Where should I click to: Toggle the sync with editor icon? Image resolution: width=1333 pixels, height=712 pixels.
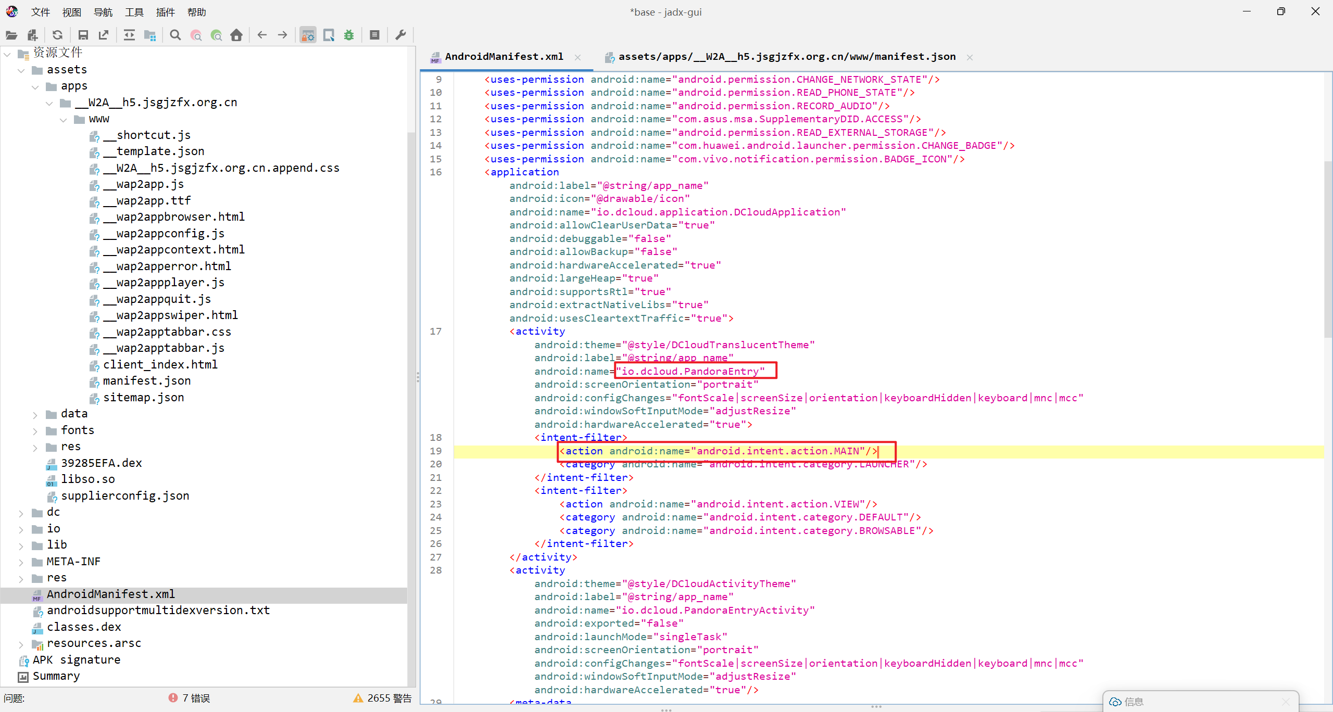(129, 35)
